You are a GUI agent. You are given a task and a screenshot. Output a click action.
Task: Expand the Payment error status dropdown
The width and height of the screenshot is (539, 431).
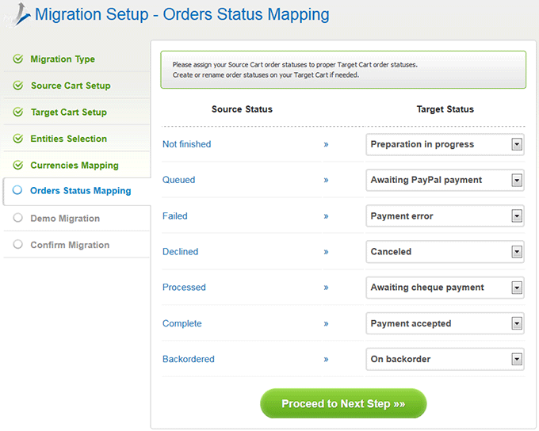[445, 215]
